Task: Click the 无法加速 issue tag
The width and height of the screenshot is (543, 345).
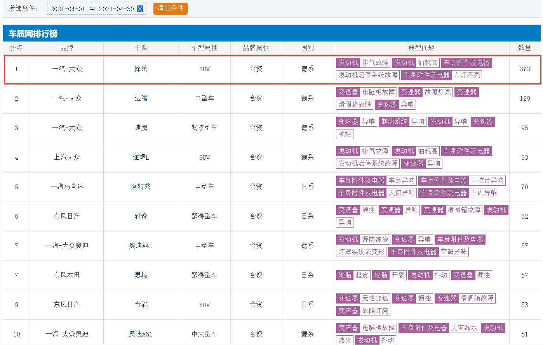Action: click(x=375, y=298)
